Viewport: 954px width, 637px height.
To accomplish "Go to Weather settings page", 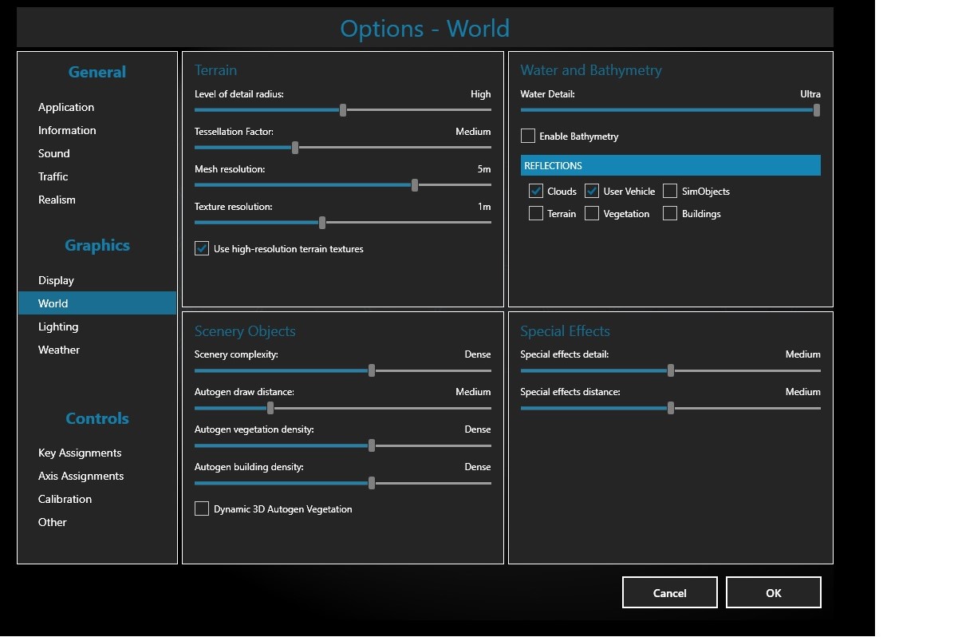I will [59, 350].
